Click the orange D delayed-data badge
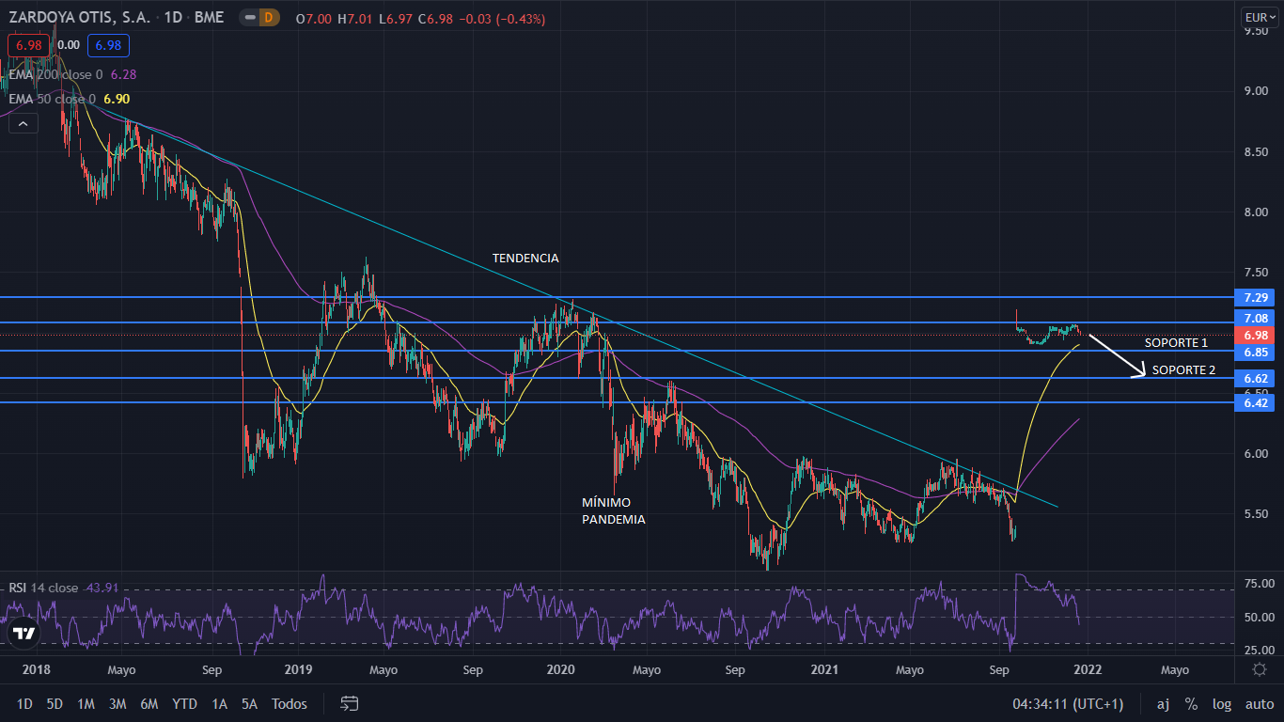Screen dimensions: 1284x722 point(269,17)
